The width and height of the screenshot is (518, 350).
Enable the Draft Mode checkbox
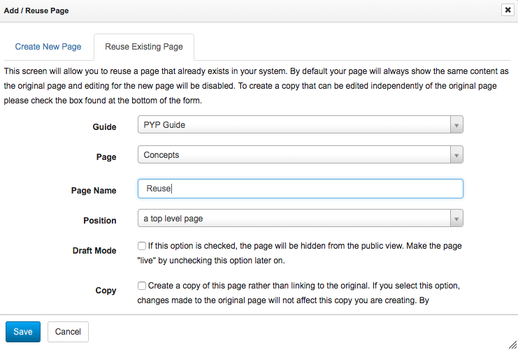click(x=142, y=247)
